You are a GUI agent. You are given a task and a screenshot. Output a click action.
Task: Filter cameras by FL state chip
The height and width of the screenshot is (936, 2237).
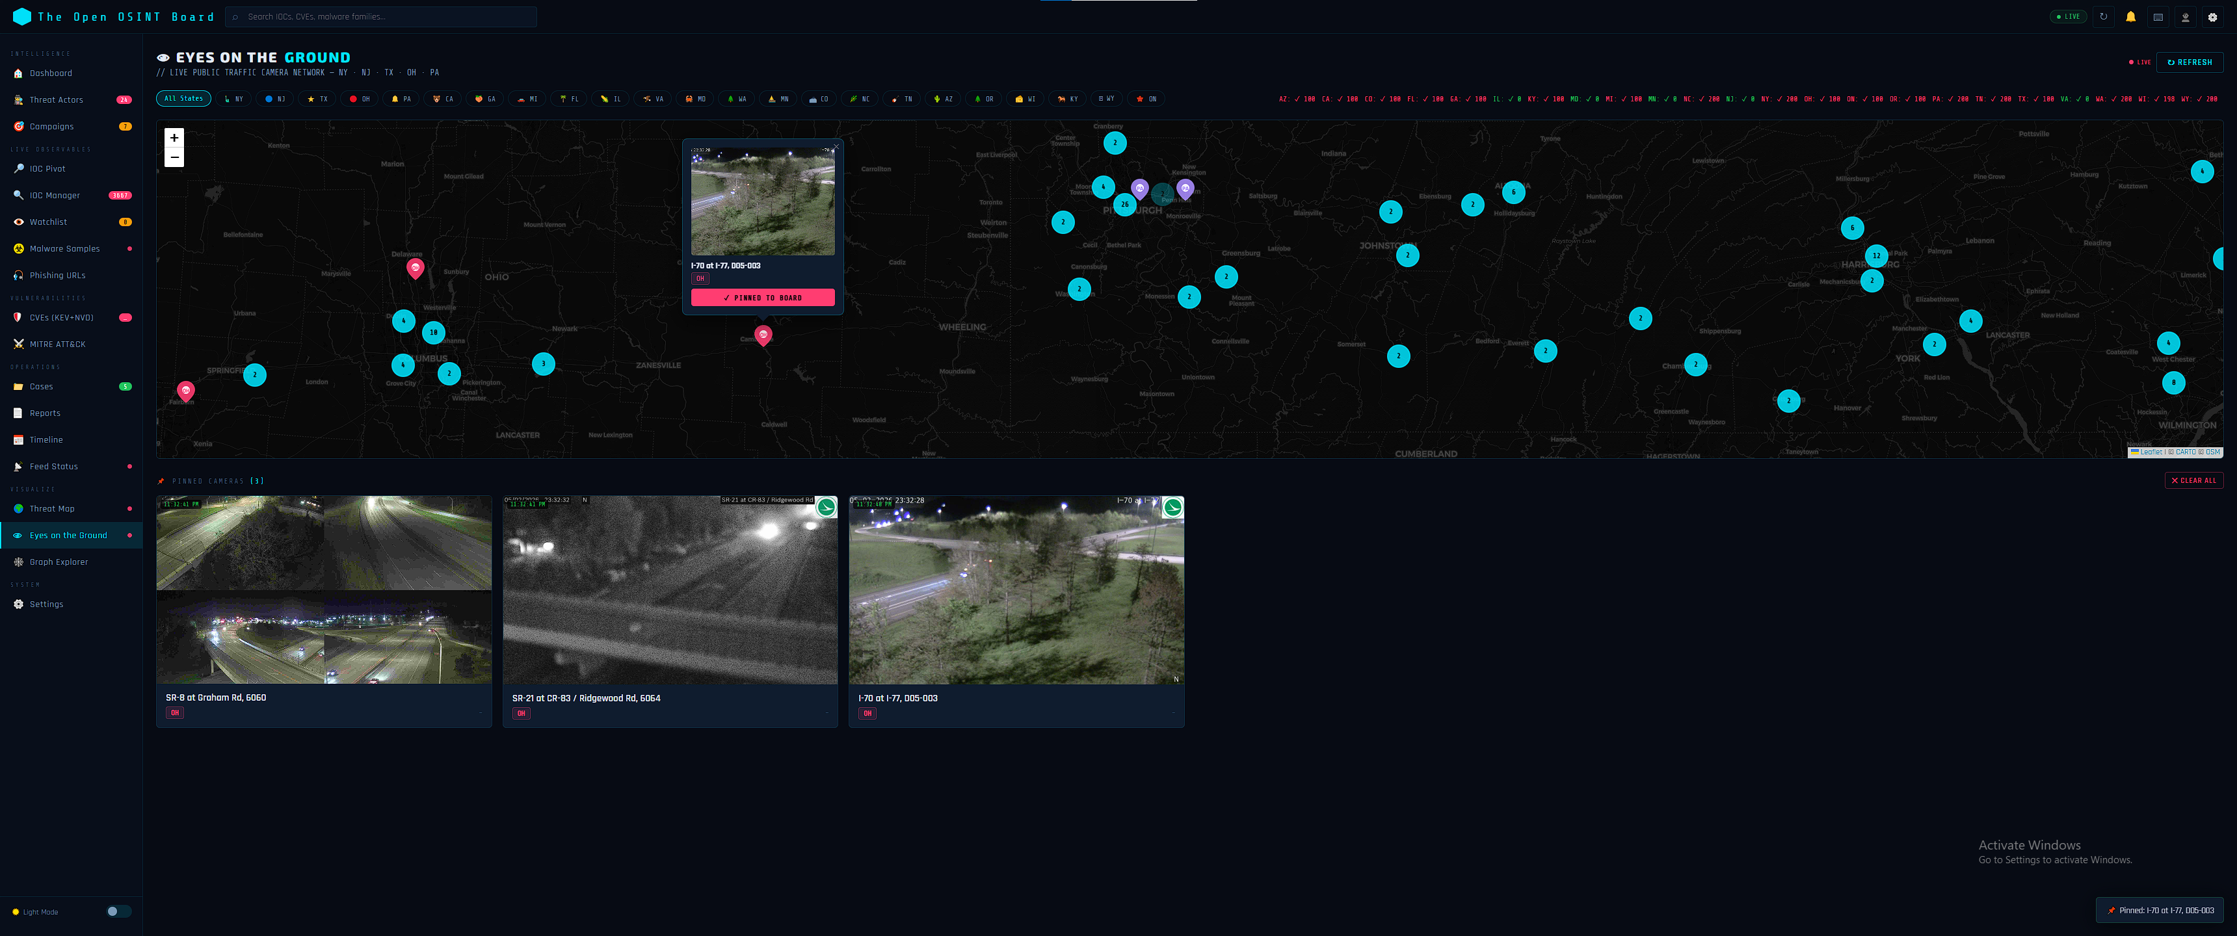point(570,99)
